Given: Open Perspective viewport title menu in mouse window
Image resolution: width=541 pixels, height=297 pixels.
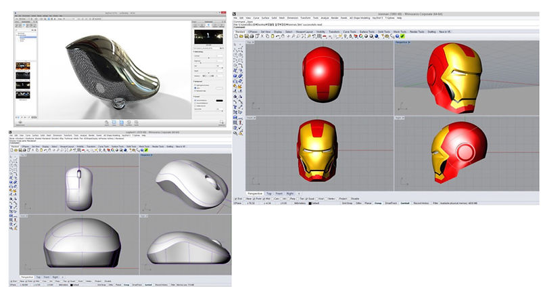Looking at the screenshot, I should (x=146, y=155).
